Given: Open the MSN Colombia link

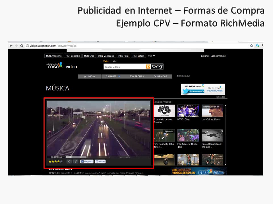Looking at the screenshot, I should 73,56.
